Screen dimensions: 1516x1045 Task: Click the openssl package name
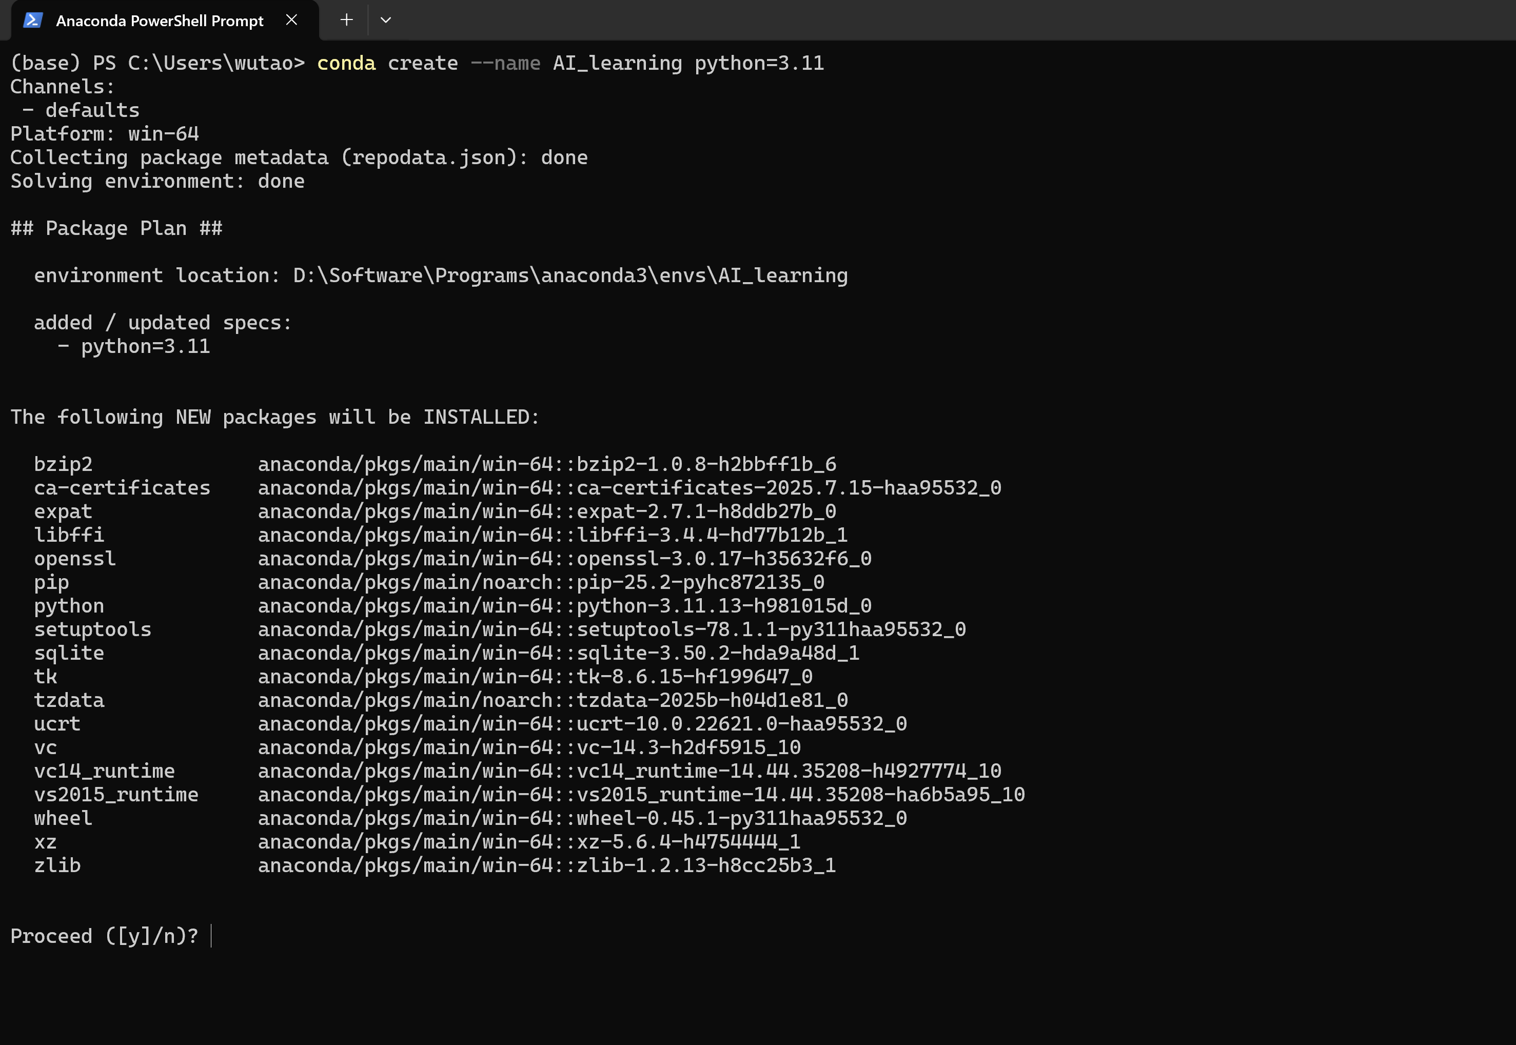pos(75,559)
